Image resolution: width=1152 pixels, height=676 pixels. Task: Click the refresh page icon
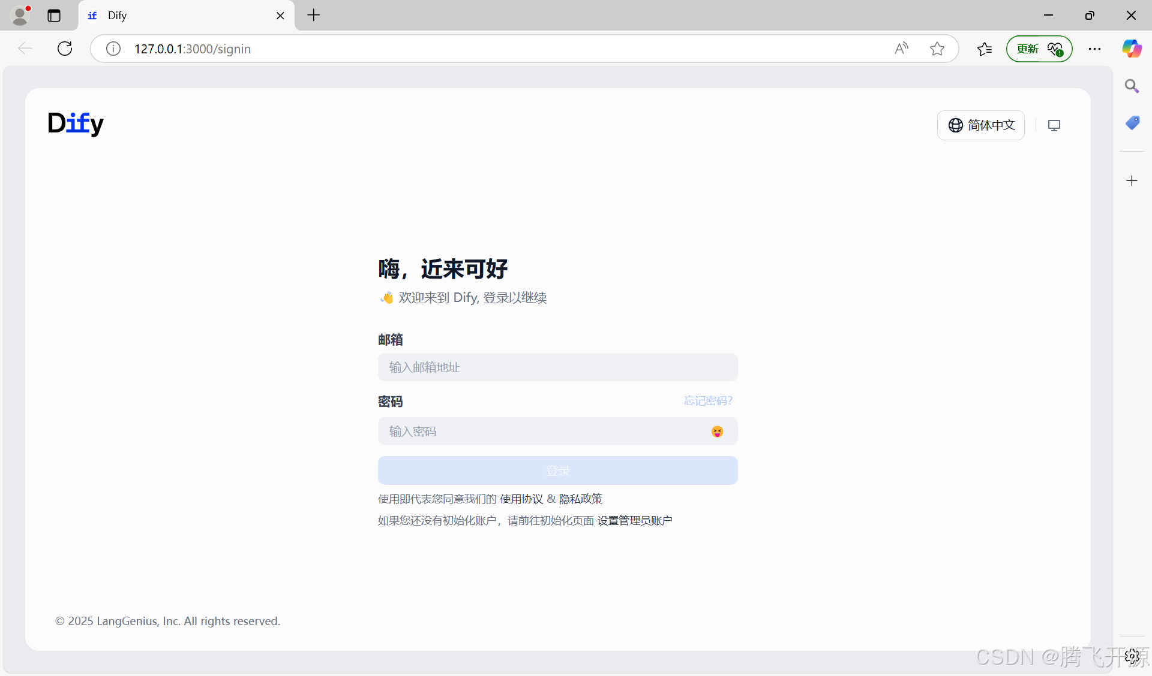(x=64, y=49)
